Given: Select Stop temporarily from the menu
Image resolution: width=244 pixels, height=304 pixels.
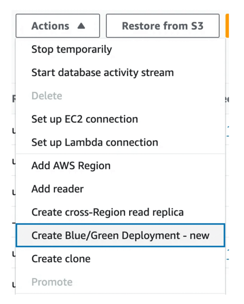Looking at the screenshot, I should [x=71, y=49].
